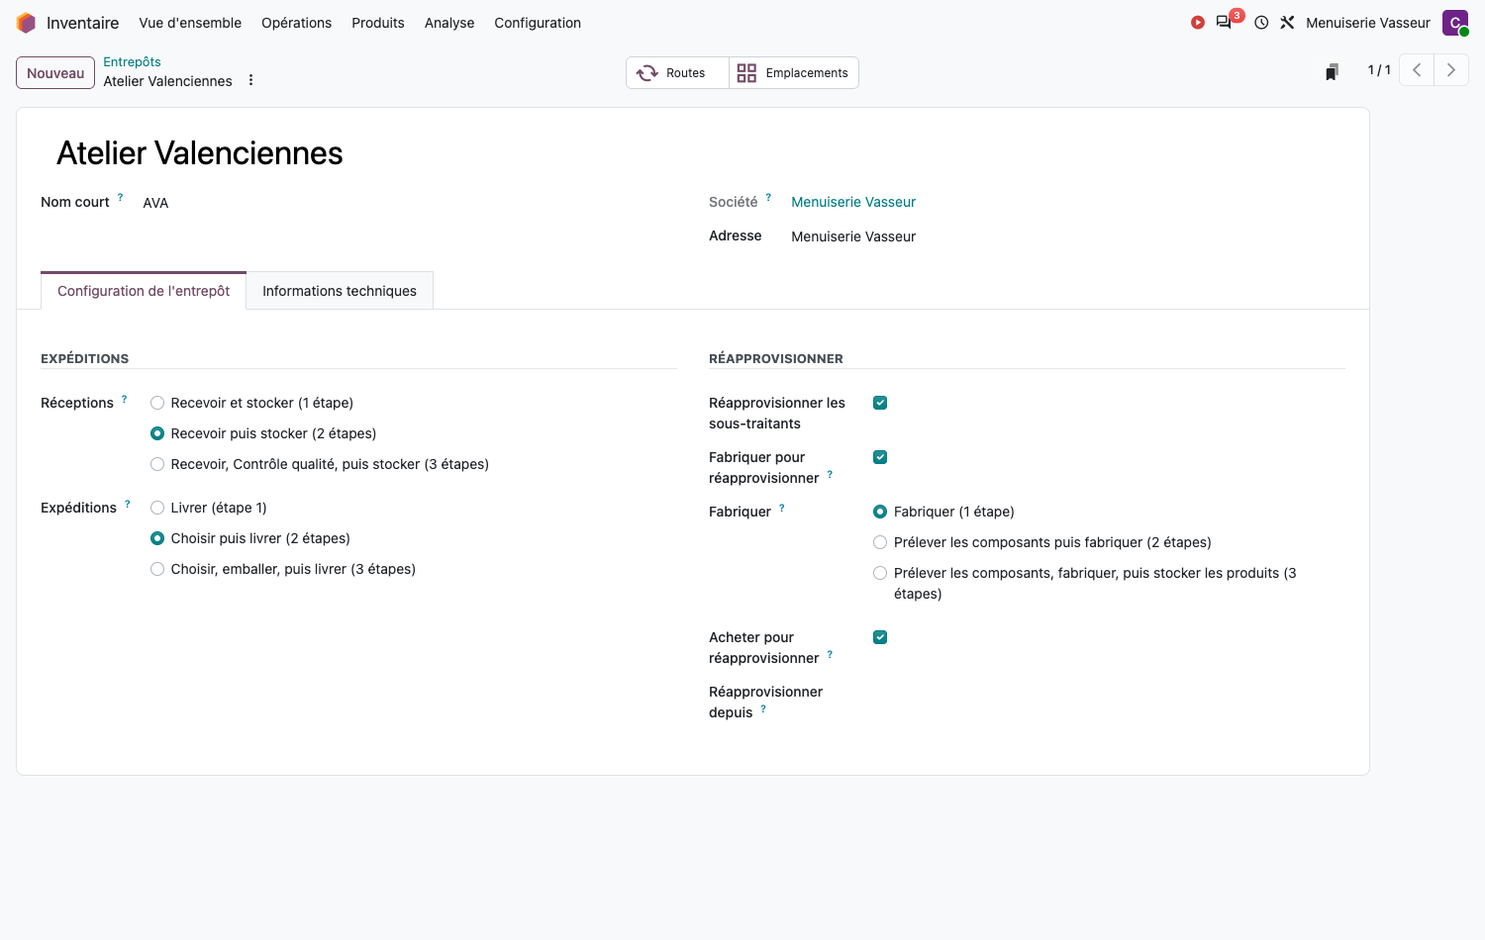Click the Nouveau button
The width and height of the screenshot is (1485, 940).
coord(55,73)
